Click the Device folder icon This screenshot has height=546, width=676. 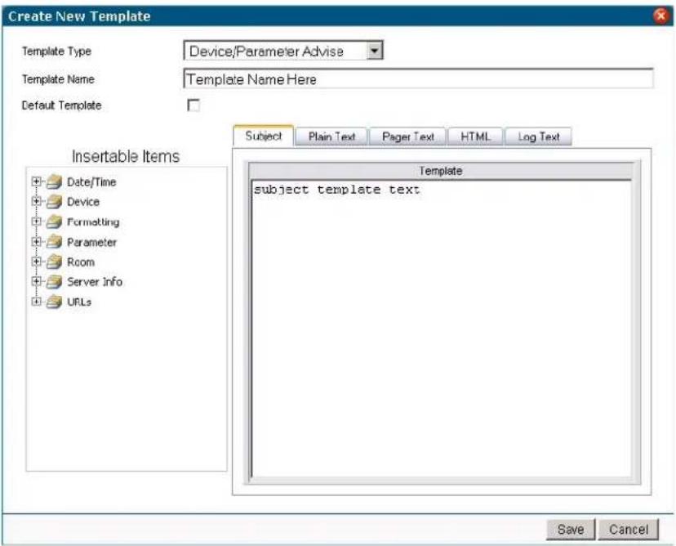point(55,202)
